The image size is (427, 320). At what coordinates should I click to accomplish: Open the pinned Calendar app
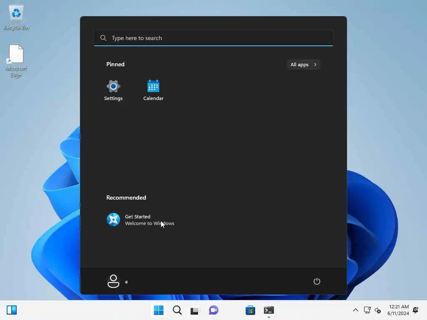pos(153,90)
